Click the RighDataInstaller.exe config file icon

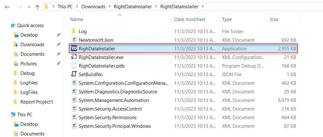pyautogui.click(x=74, y=57)
